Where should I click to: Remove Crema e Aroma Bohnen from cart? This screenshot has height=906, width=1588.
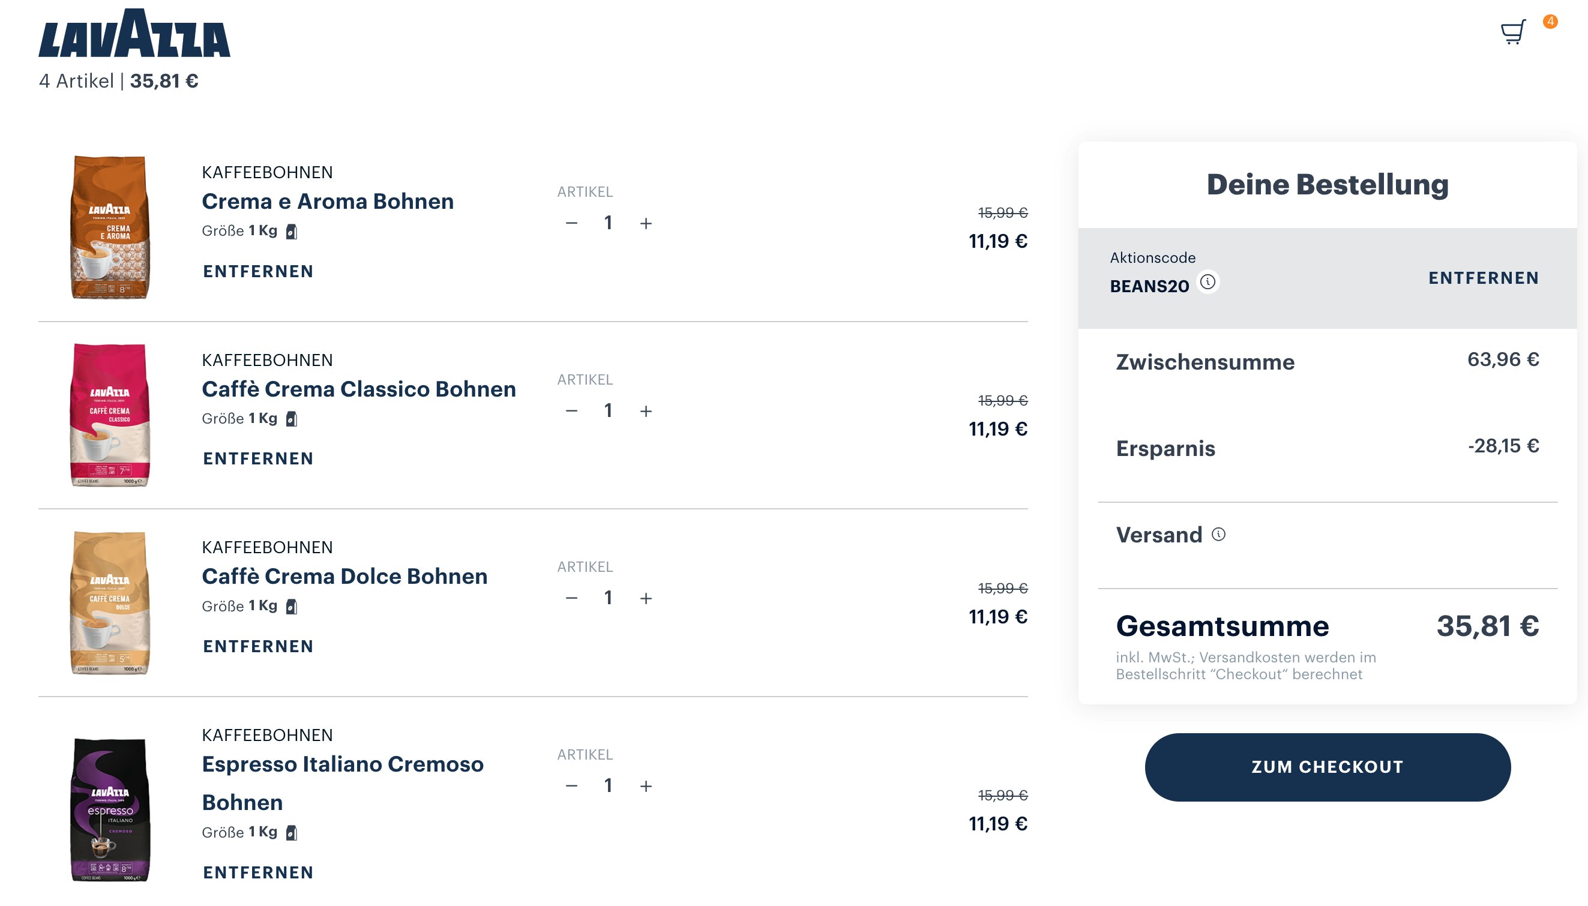258,271
